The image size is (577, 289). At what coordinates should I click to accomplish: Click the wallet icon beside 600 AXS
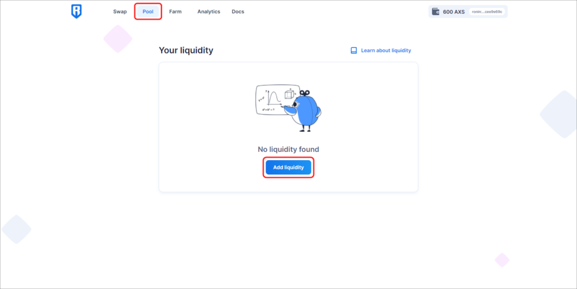click(x=435, y=12)
